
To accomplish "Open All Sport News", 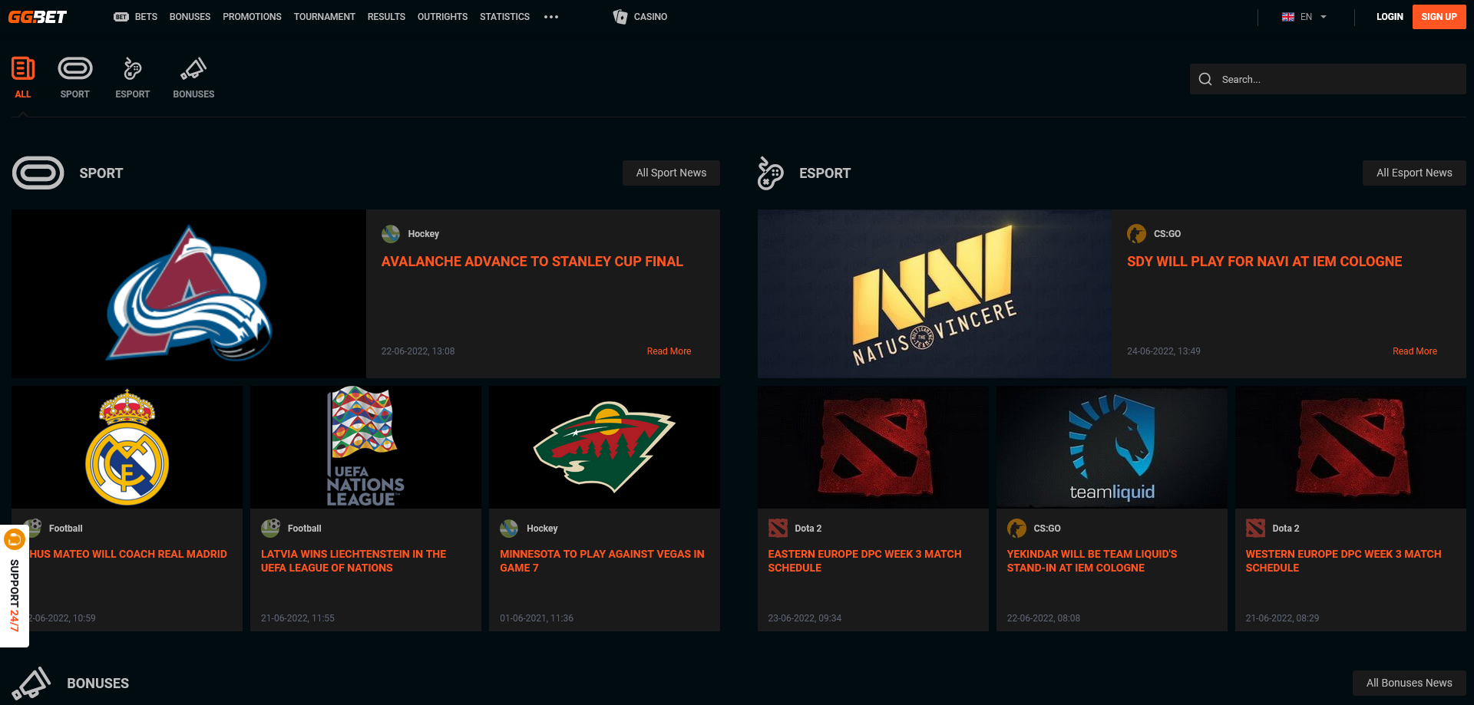I will pyautogui.click(x=671, y=173).
